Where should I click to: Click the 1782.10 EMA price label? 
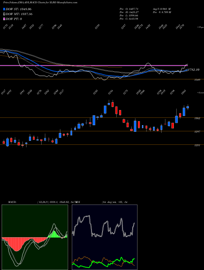coord(194,70)
